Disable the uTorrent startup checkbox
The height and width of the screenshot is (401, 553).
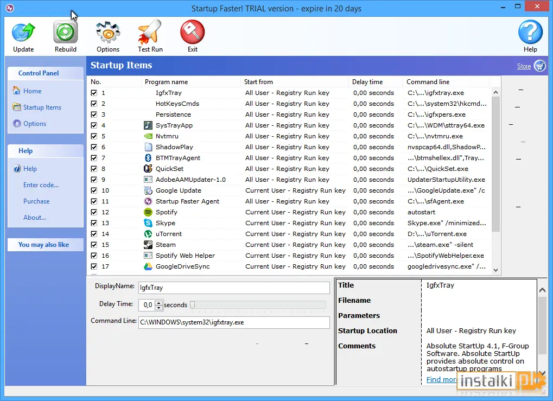coord(94,234)
